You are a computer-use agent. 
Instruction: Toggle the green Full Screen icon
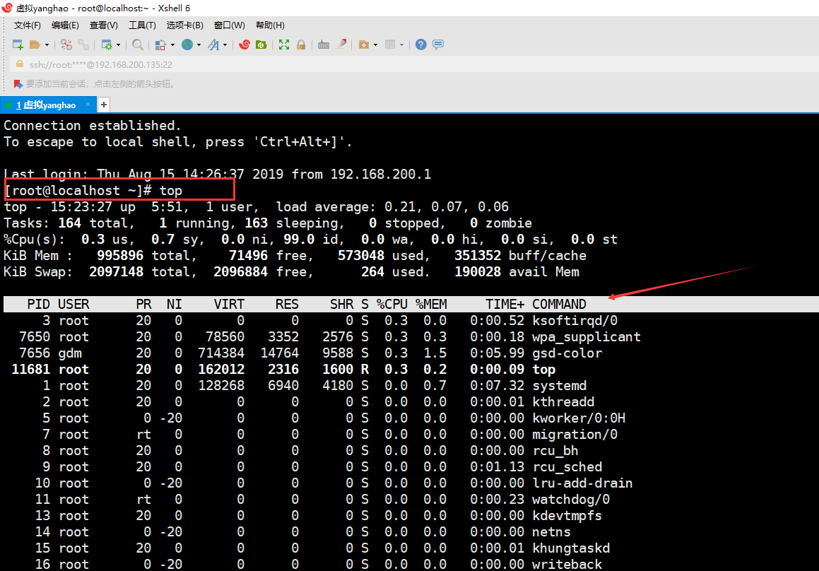(284, 45)
